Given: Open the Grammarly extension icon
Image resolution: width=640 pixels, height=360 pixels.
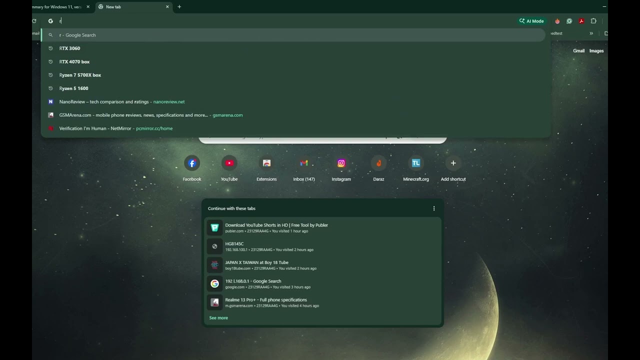Looking at the screenshot, I should point(569,21).
